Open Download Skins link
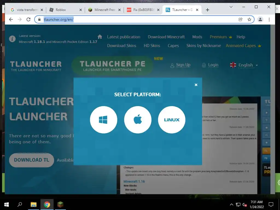 pyautogui.click(x=122, y=46)
